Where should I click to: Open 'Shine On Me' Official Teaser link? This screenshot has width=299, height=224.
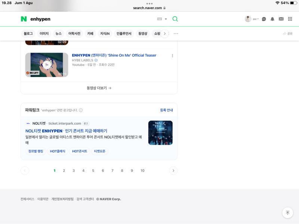point(114,55)
